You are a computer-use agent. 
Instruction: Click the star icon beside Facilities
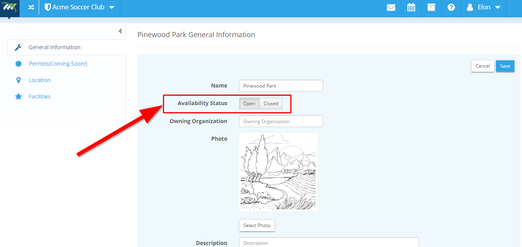point(18,97)
